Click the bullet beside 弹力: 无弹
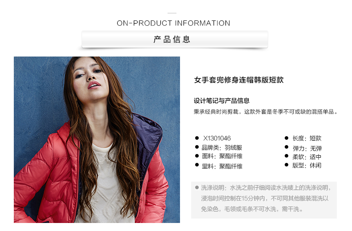This screenshot has height=231, width=352. click(x=287, y=147)
